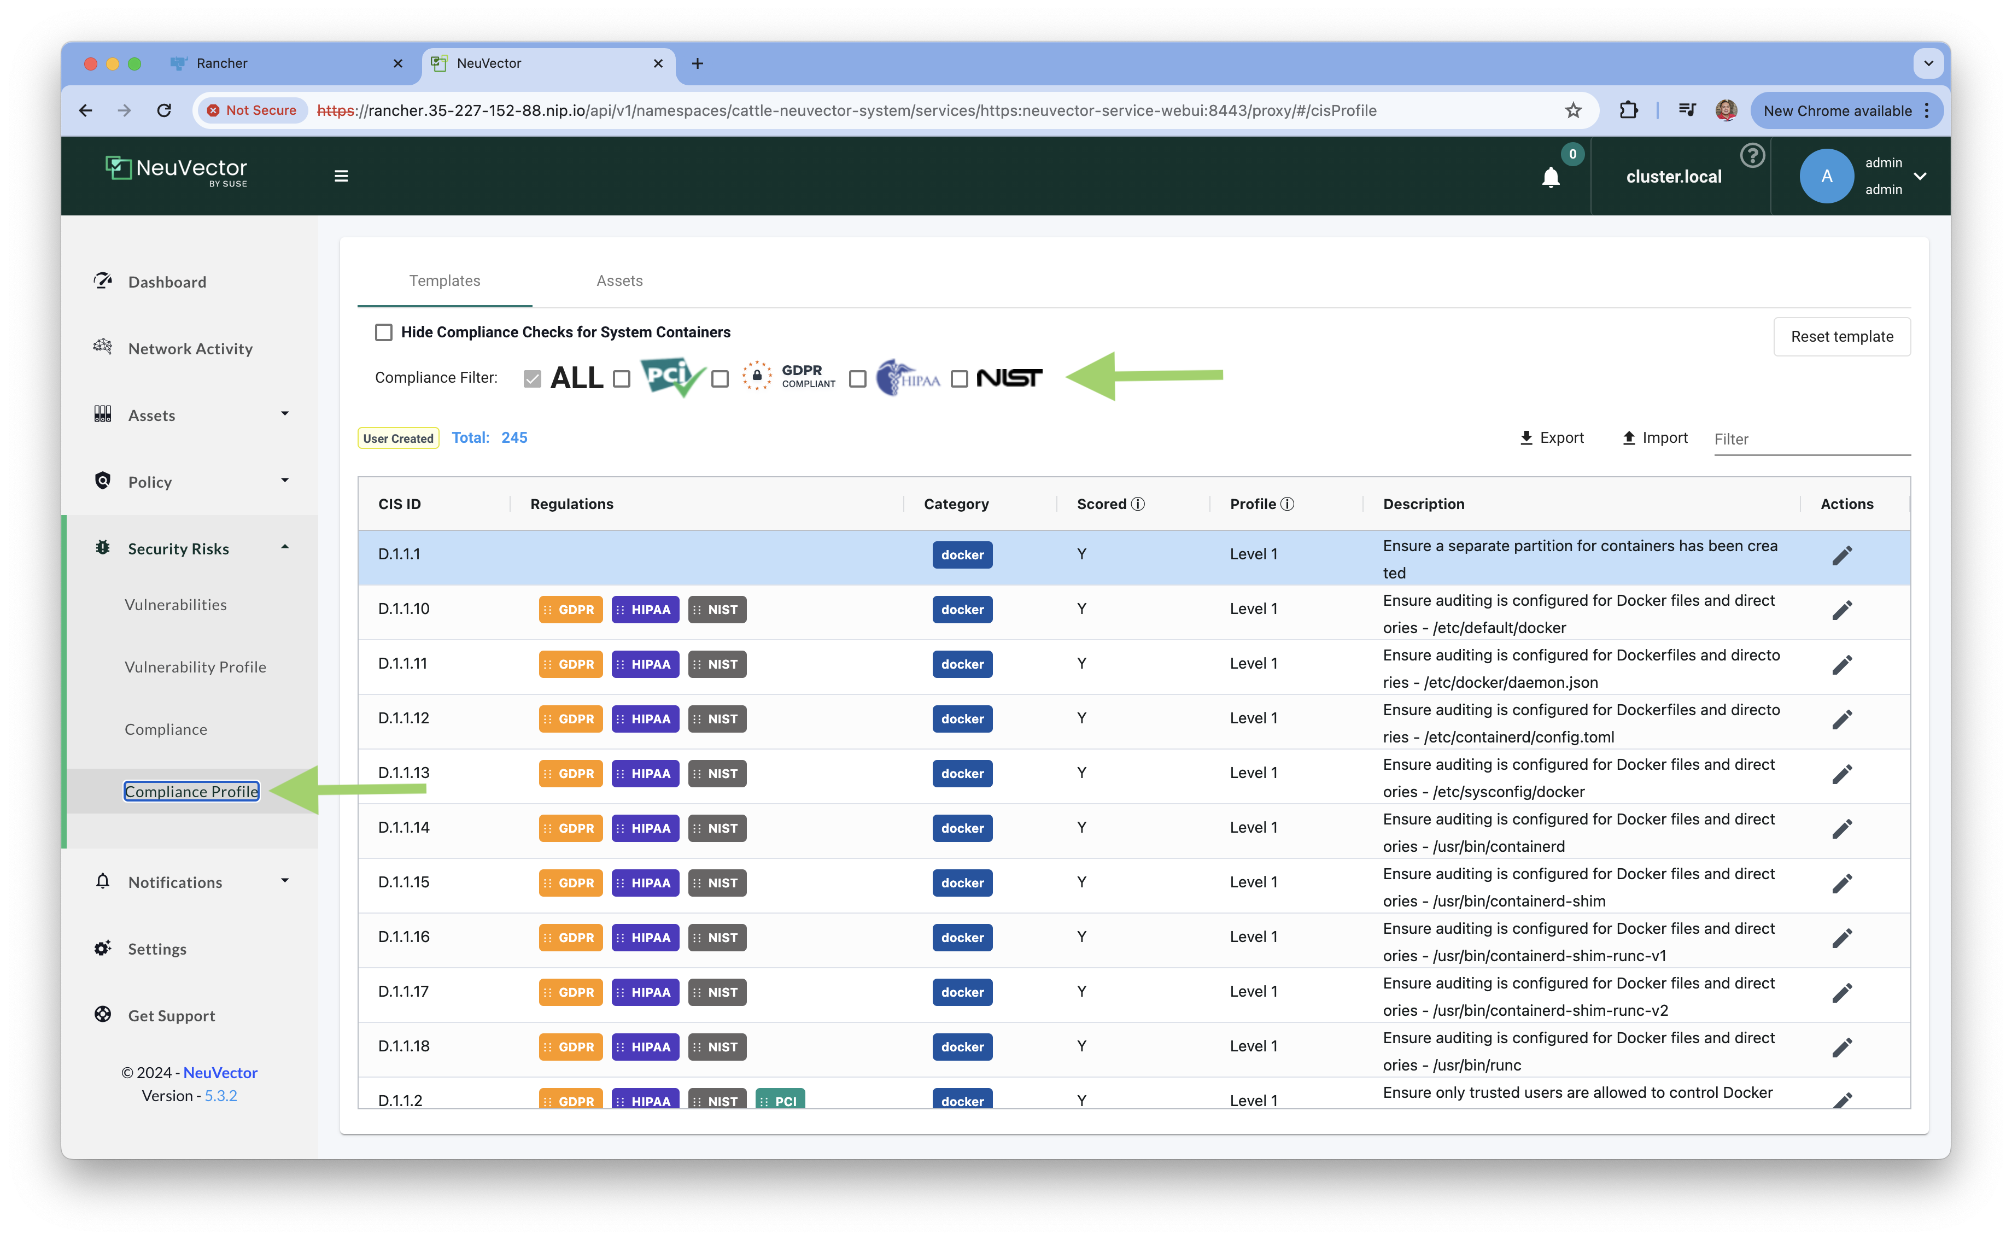Edit row D.1.1.10 with the pencil icon

[x=1841, y=610]
